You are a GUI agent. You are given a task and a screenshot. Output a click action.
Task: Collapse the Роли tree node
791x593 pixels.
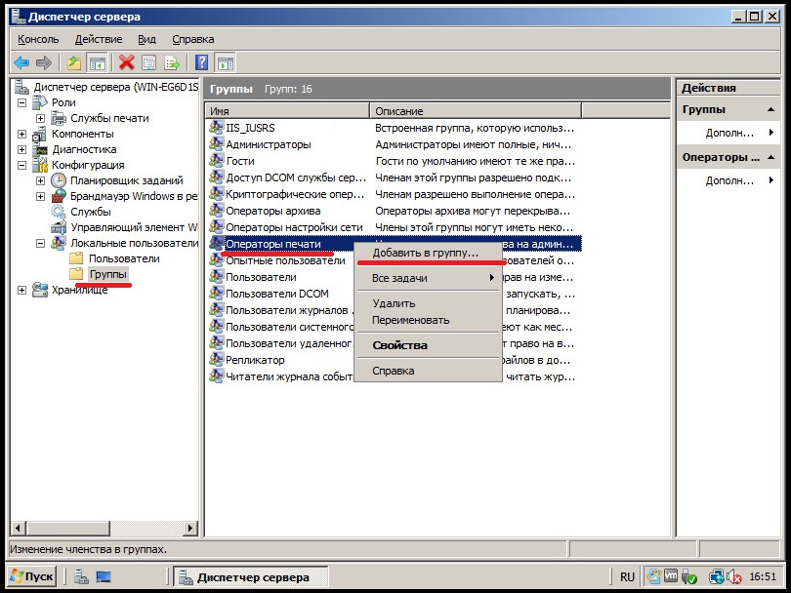22,102
